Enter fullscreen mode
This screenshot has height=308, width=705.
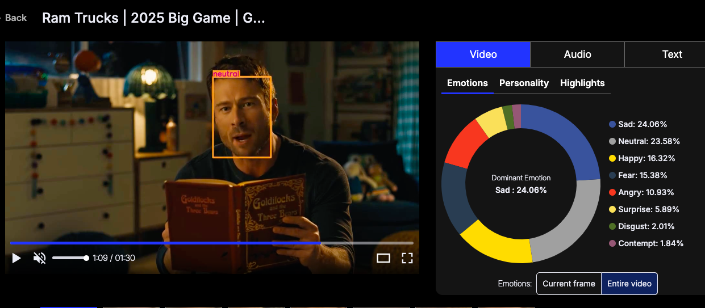tap(407, 258)
